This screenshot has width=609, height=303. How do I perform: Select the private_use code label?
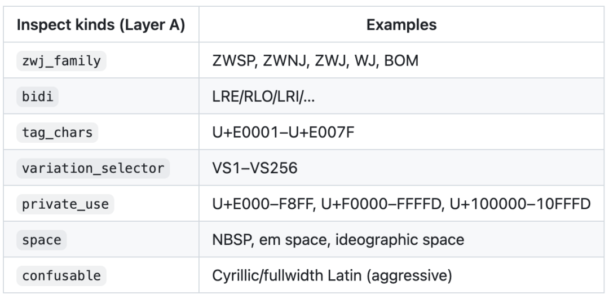(x=65, y=204)
